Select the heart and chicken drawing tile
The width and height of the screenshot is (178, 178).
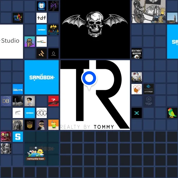click(x=137, y=89)
